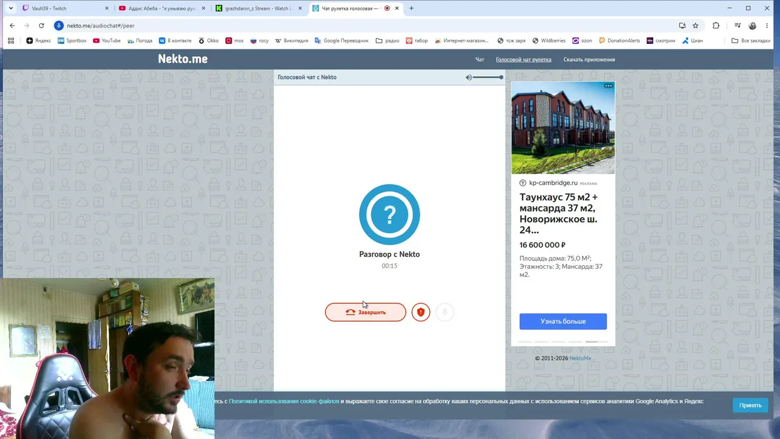This screenshot has height=439, width=780.
Task: Open Скачать приложения menu item
Action: coord(589,60)
